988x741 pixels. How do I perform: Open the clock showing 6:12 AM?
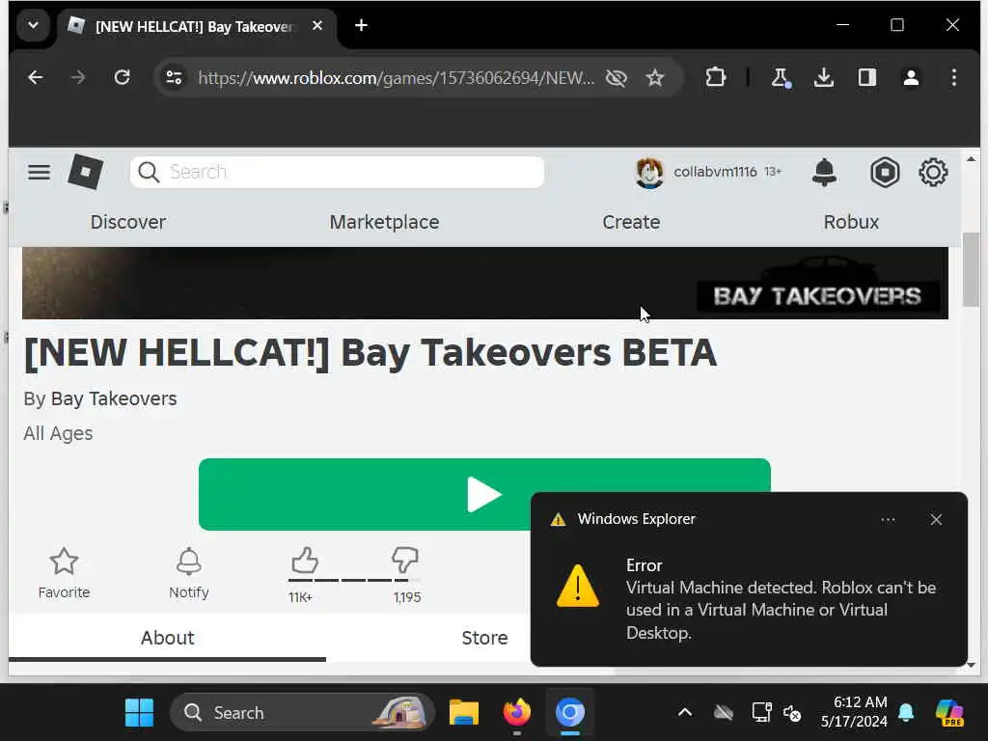854,712
